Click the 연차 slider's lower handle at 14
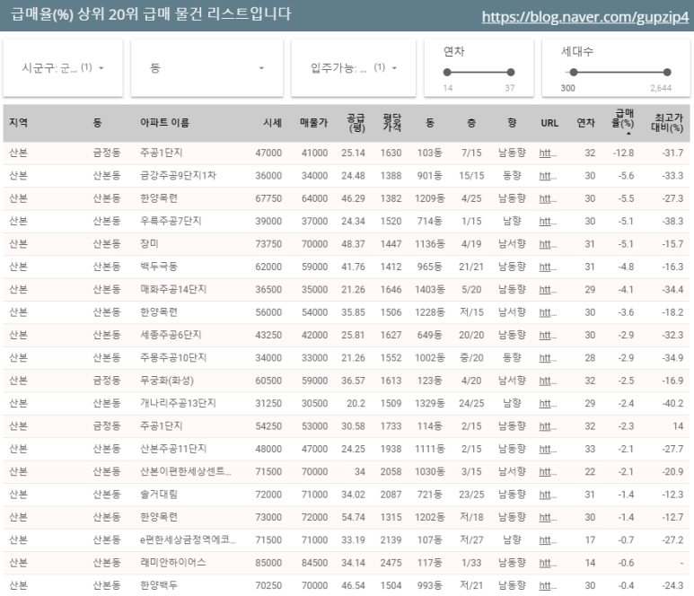 click(x=447, y=72)
